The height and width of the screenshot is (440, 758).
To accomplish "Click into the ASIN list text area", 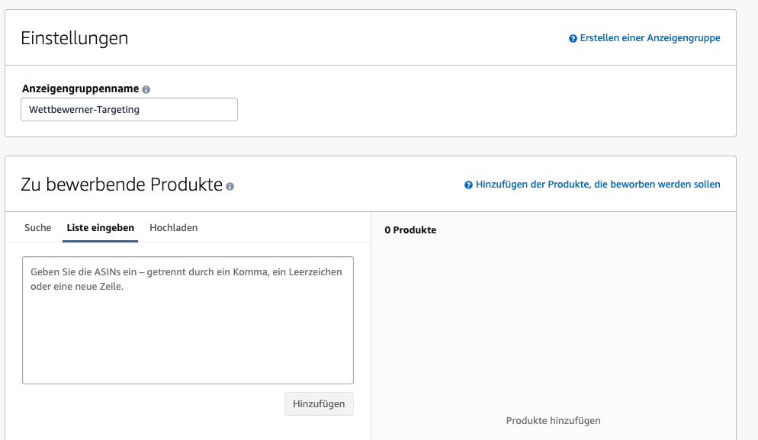I will pos(188,320).
